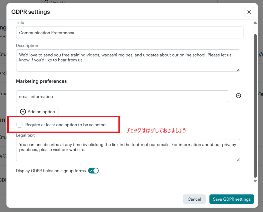
Task: Click the Description box resize handle
Action: coord(238,69)
